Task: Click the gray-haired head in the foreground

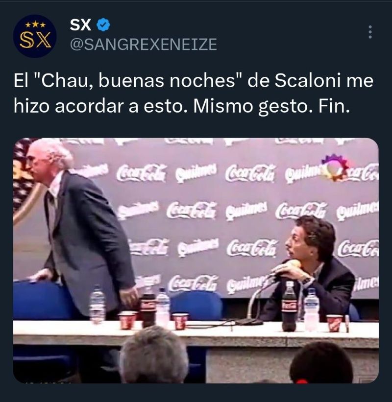Action: point(154,355)
